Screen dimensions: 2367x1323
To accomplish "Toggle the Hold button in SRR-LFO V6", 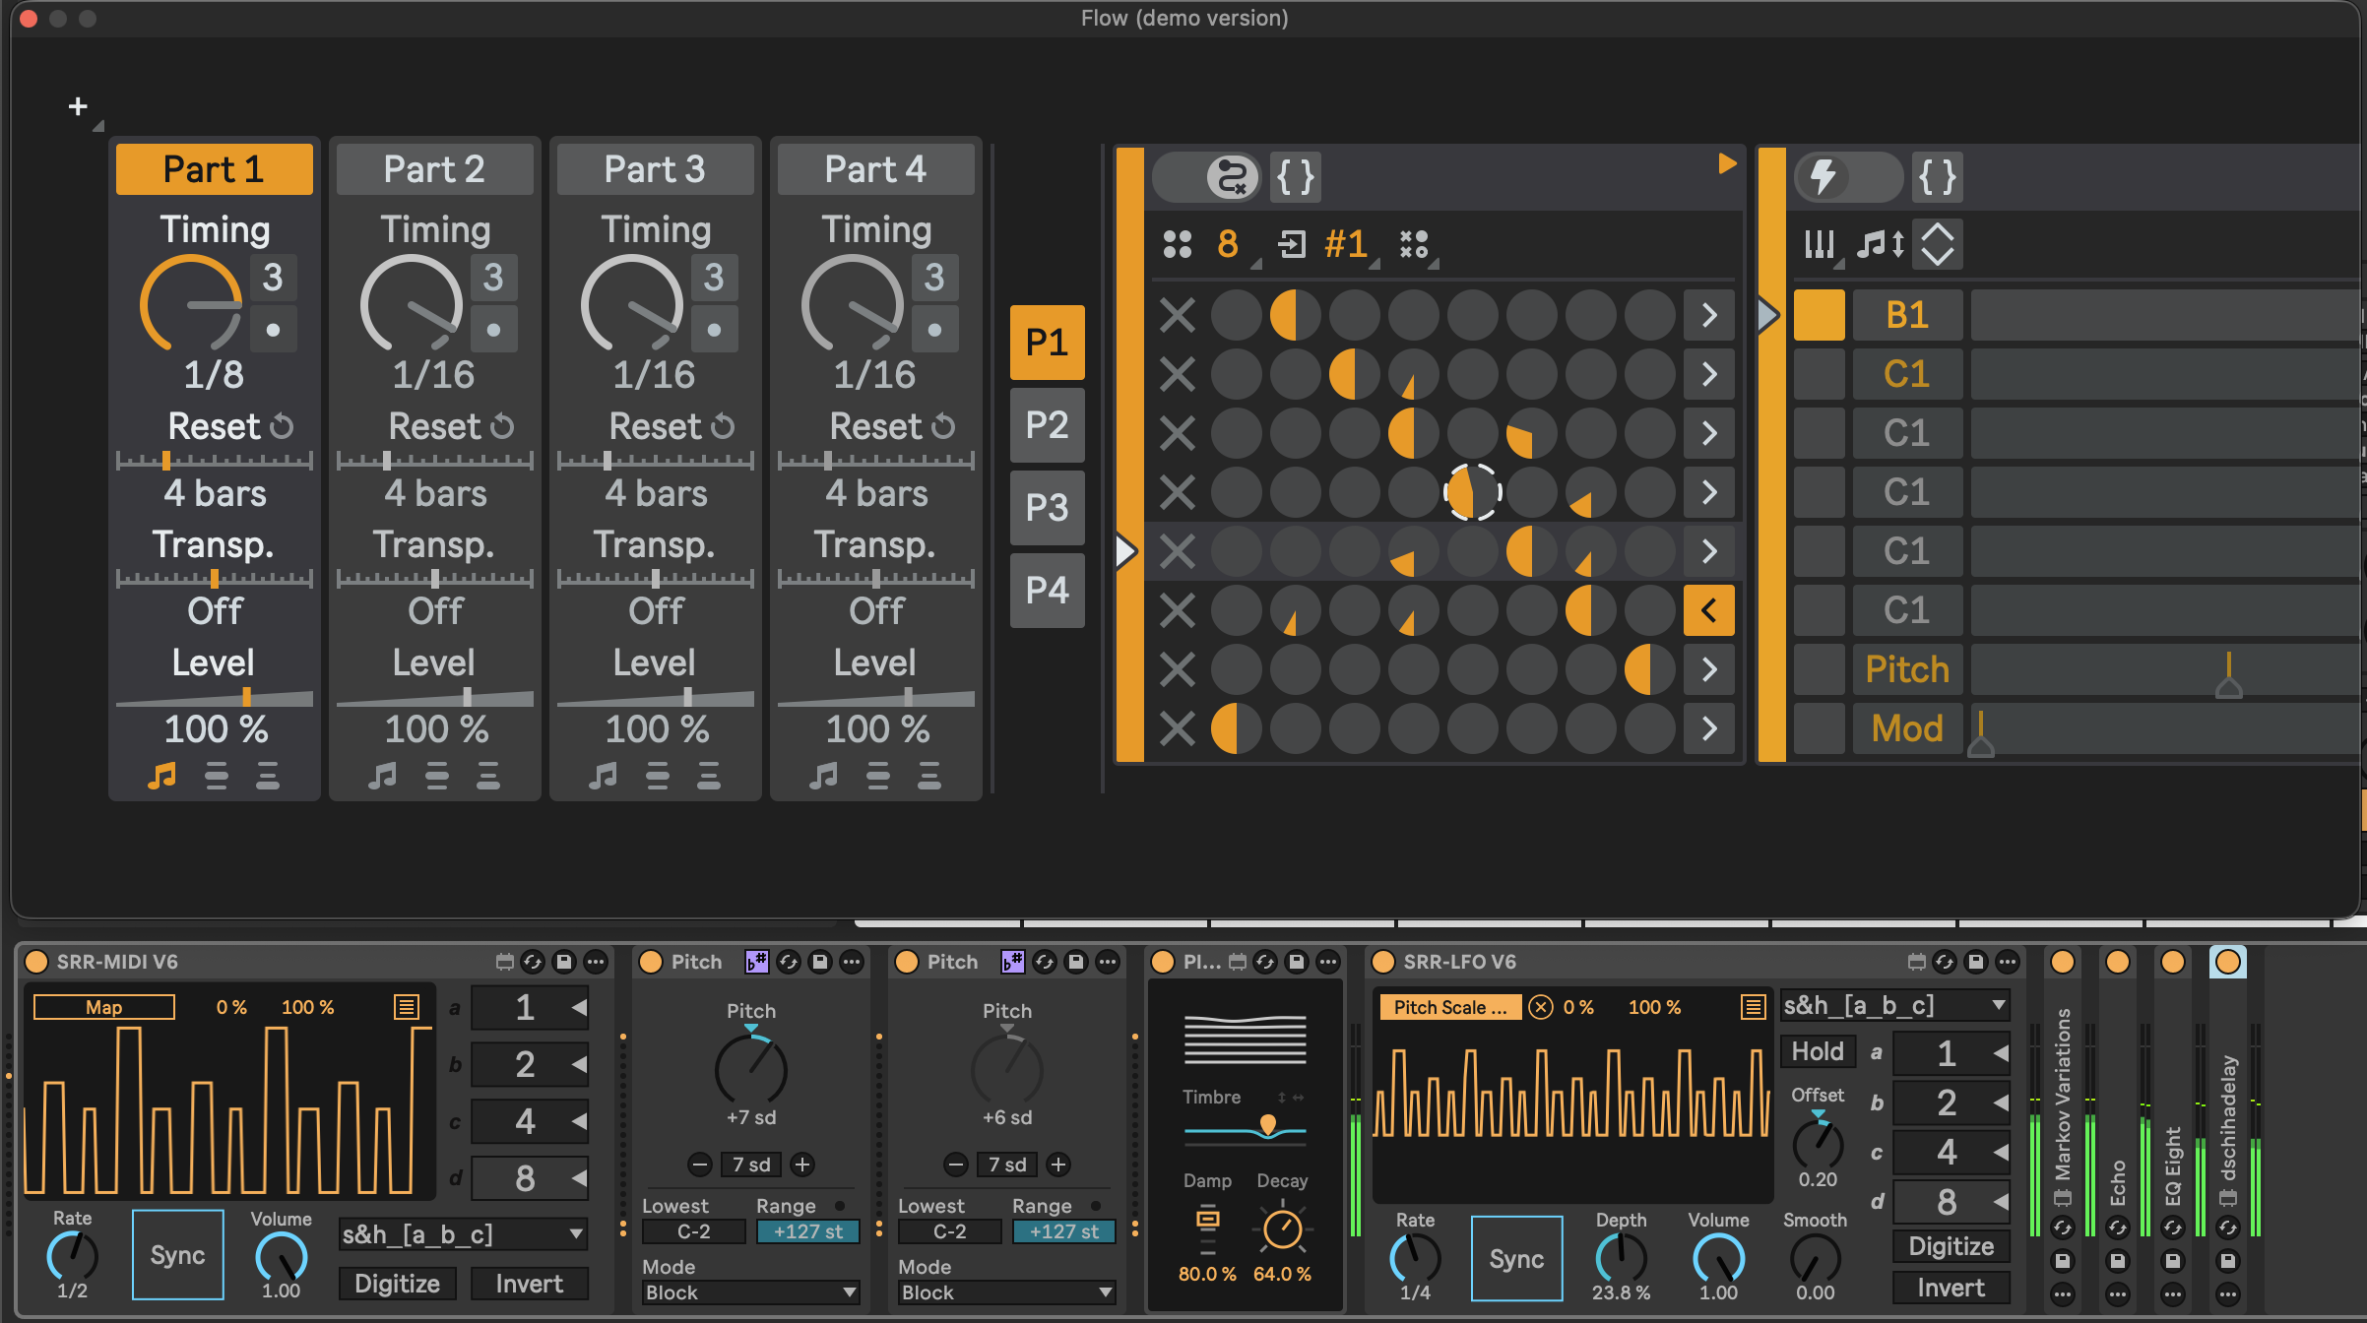I will point(1818,1051).
